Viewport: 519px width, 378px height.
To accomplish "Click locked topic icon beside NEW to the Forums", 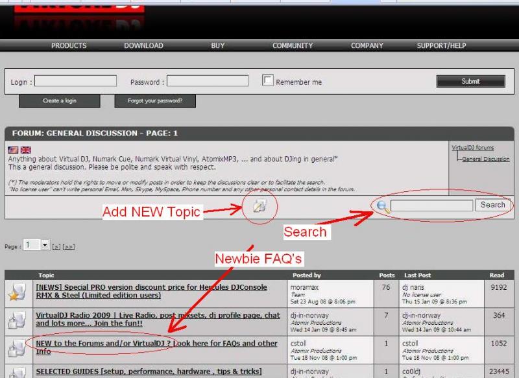I will coord(17,348).
